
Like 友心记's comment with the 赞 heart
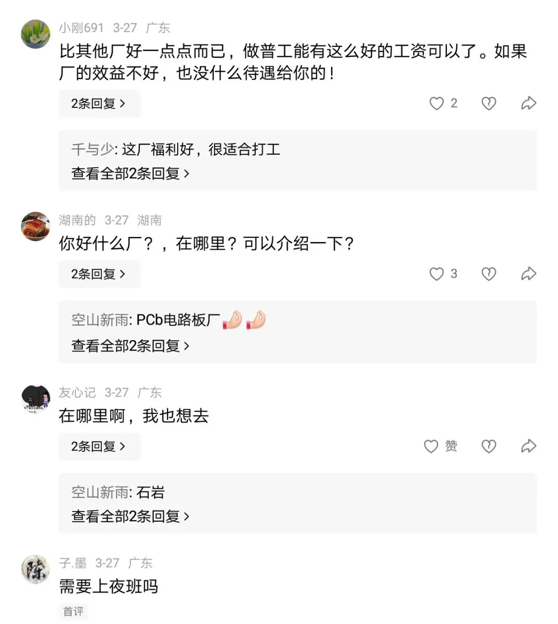[x=431, y=446]
